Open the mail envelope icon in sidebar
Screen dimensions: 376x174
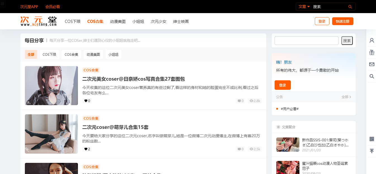(372, 64)
